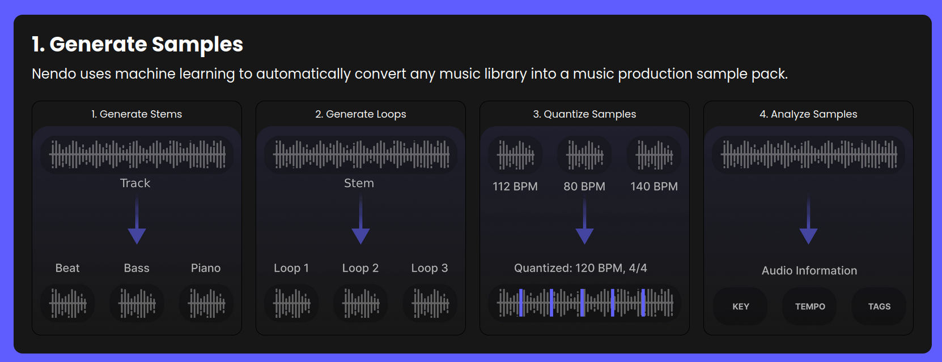Click the 'Loop 1' label
942x362 pixels.
tap(291, 268)
